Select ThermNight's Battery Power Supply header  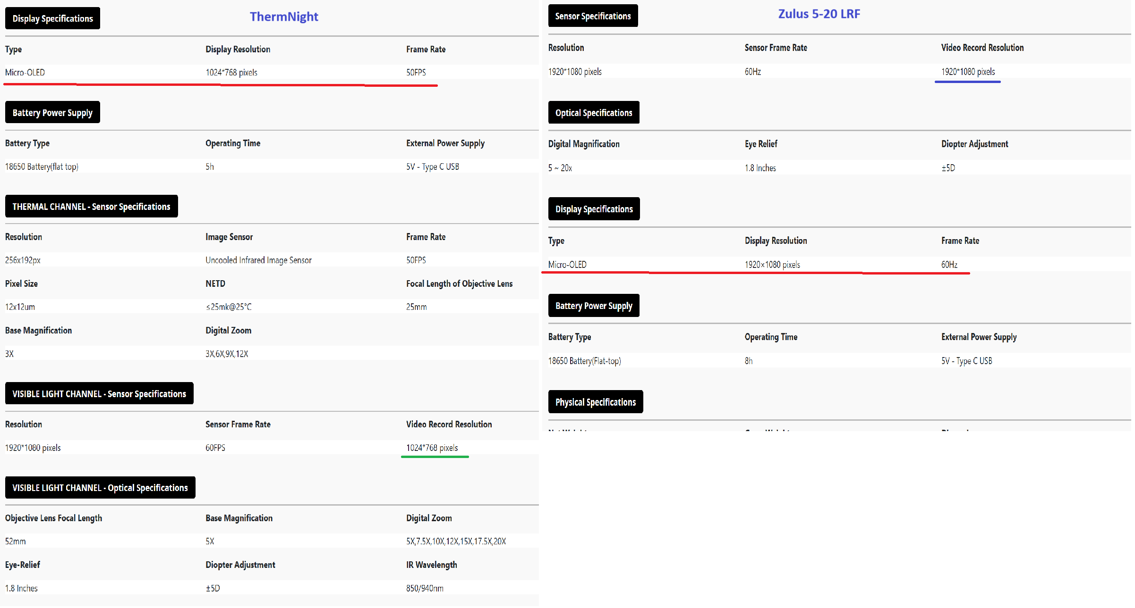point(52,112)
